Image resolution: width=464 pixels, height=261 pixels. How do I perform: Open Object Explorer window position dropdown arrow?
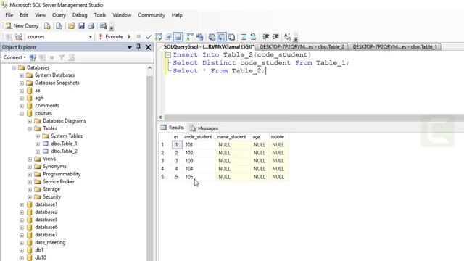tap(130, 47)
